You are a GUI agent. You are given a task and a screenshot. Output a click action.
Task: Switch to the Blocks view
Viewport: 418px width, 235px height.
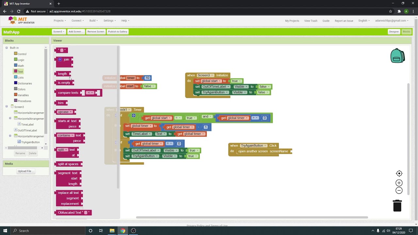click(x=406, y=32)
